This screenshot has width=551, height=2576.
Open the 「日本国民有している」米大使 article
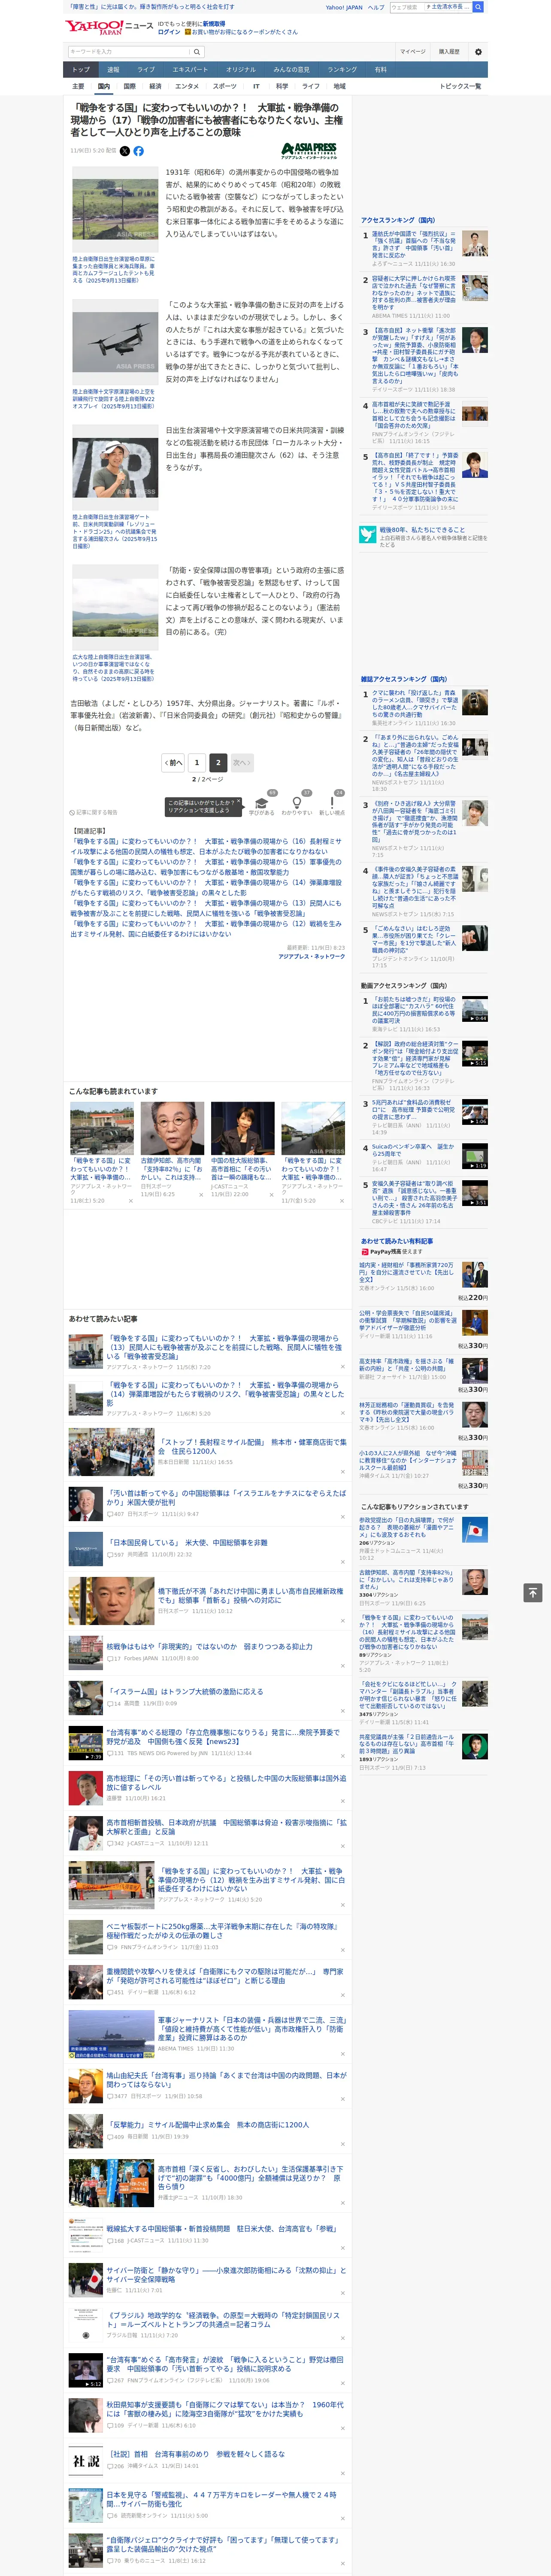click(x=187, y=1542)
